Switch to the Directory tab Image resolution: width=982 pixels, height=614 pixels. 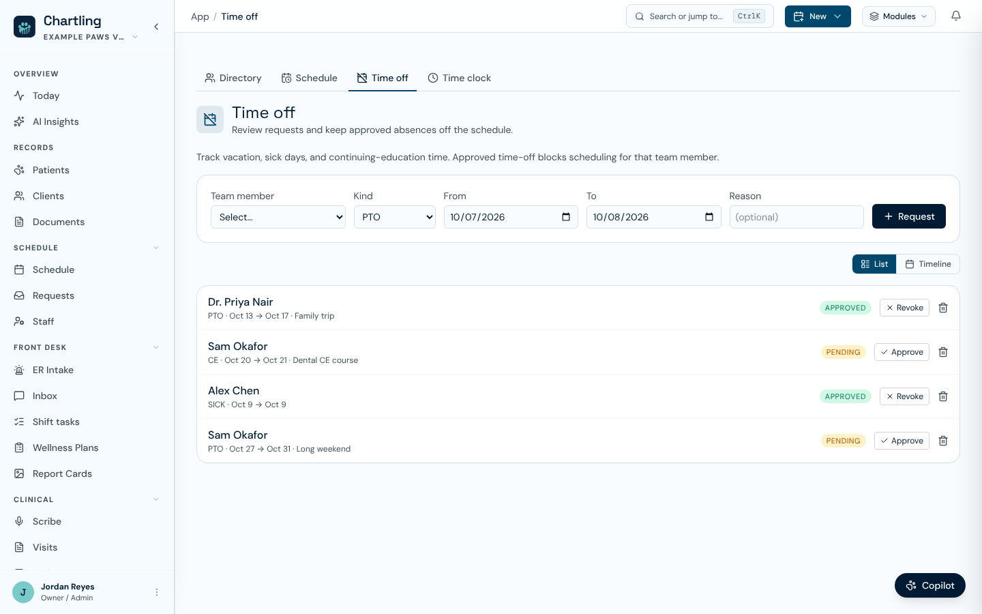coord(233,78)
